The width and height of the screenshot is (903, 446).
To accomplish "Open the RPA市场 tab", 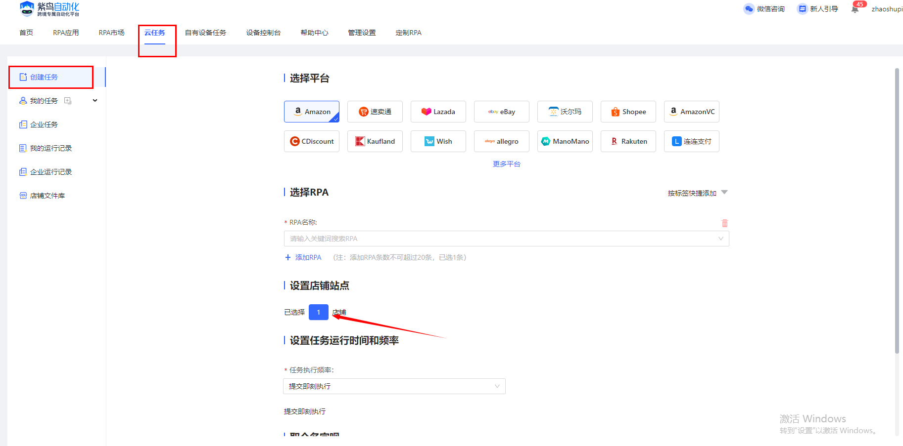I will pos(111,33).
